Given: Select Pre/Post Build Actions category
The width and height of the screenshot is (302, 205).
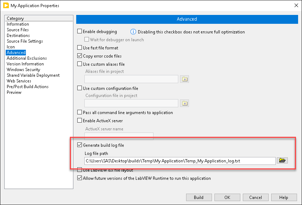Looking at the screenshot, I should tap(28, 87).
